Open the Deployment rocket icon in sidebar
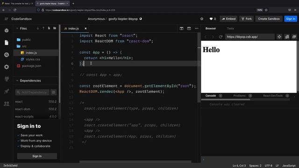Image resolution: width=299 pixels, height=168 pixels. pyautogui.click(x=7, y=91)
